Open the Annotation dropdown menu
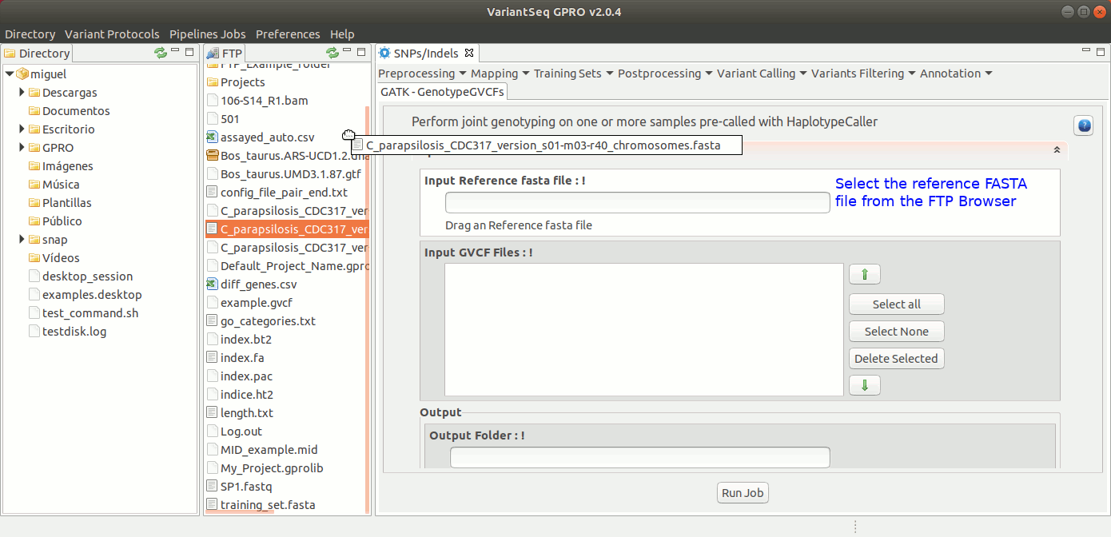Screen dimensions: 1111x537 pyautogui.click(x=955, y=74)
